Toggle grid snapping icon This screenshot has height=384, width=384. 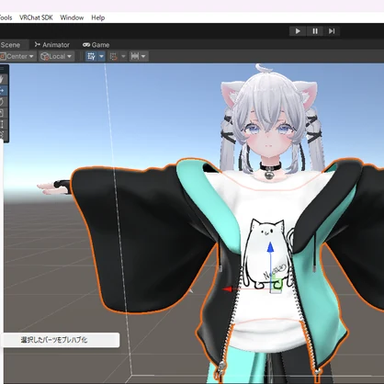point(91,56)
